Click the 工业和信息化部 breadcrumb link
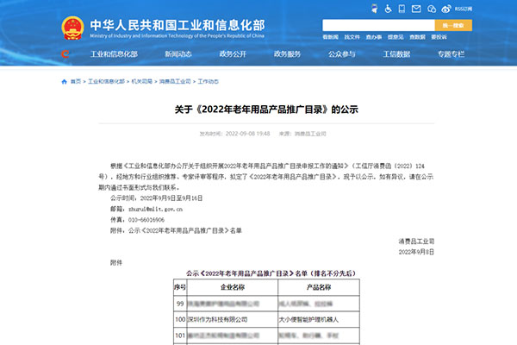Viewport: 517px width, 345px height. pos(106,82)
